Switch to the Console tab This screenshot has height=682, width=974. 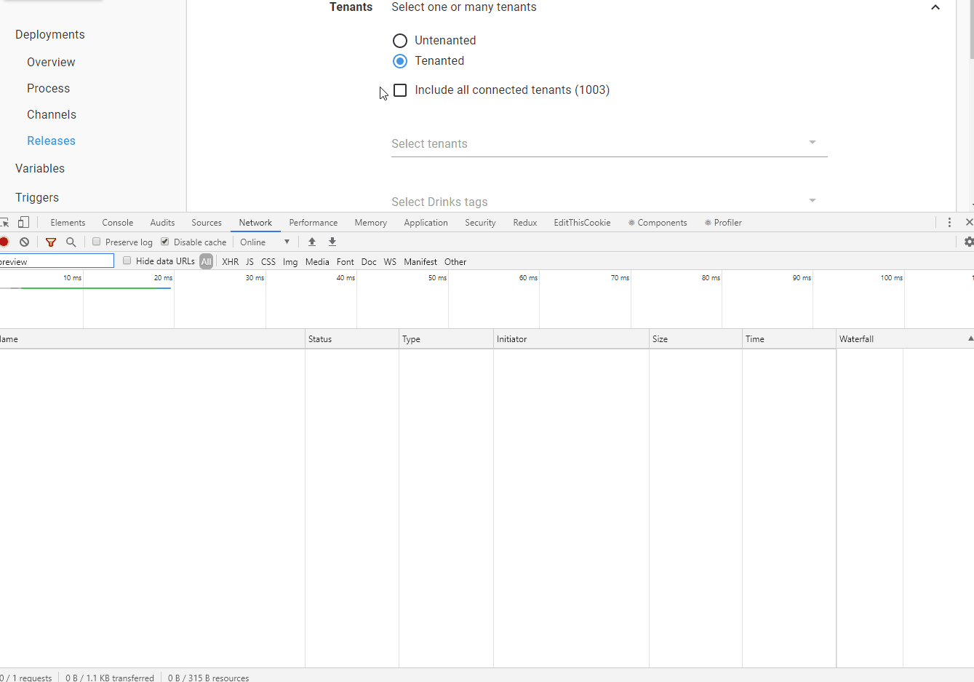[118, 223]
